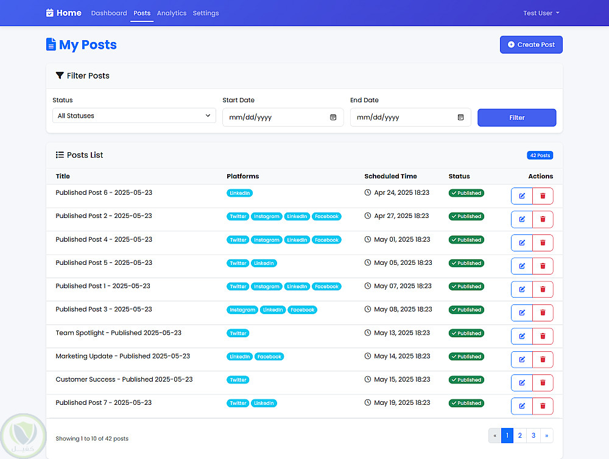Open End Date calendar picker icon
609x459 pixels.
pyautogui.click(x=460, y=117)
